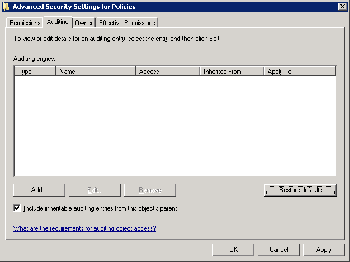Sort by the Access column header

(x=168, y=72)
